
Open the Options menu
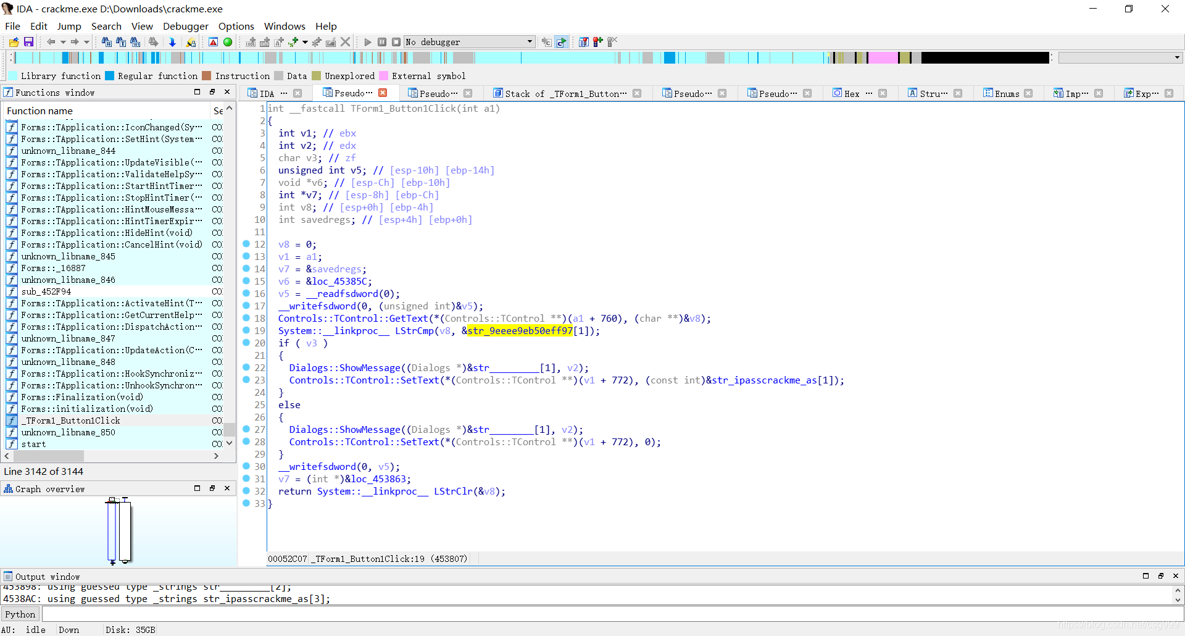236,26
